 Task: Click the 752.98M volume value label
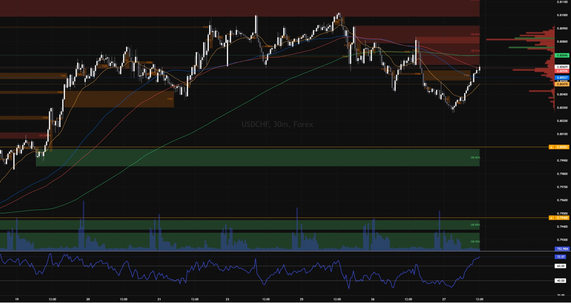(x=562, y=249)
